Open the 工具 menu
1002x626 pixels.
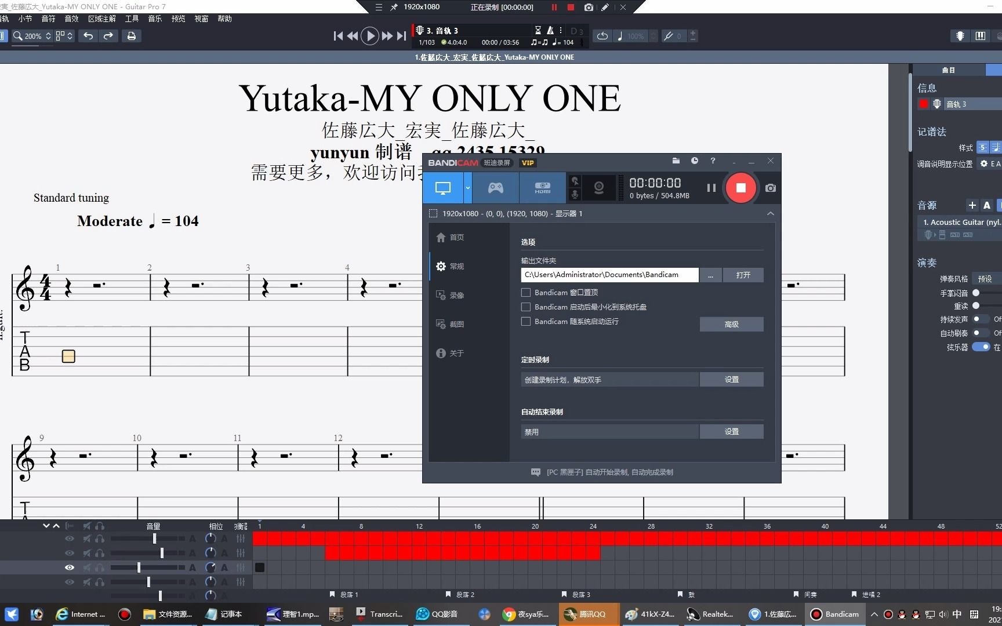(x=132, y=19)
